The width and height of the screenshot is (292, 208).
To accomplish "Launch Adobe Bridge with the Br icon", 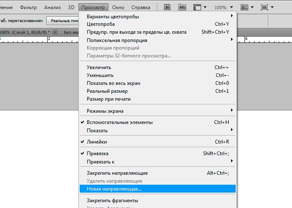I will click(x=167, y=7).
